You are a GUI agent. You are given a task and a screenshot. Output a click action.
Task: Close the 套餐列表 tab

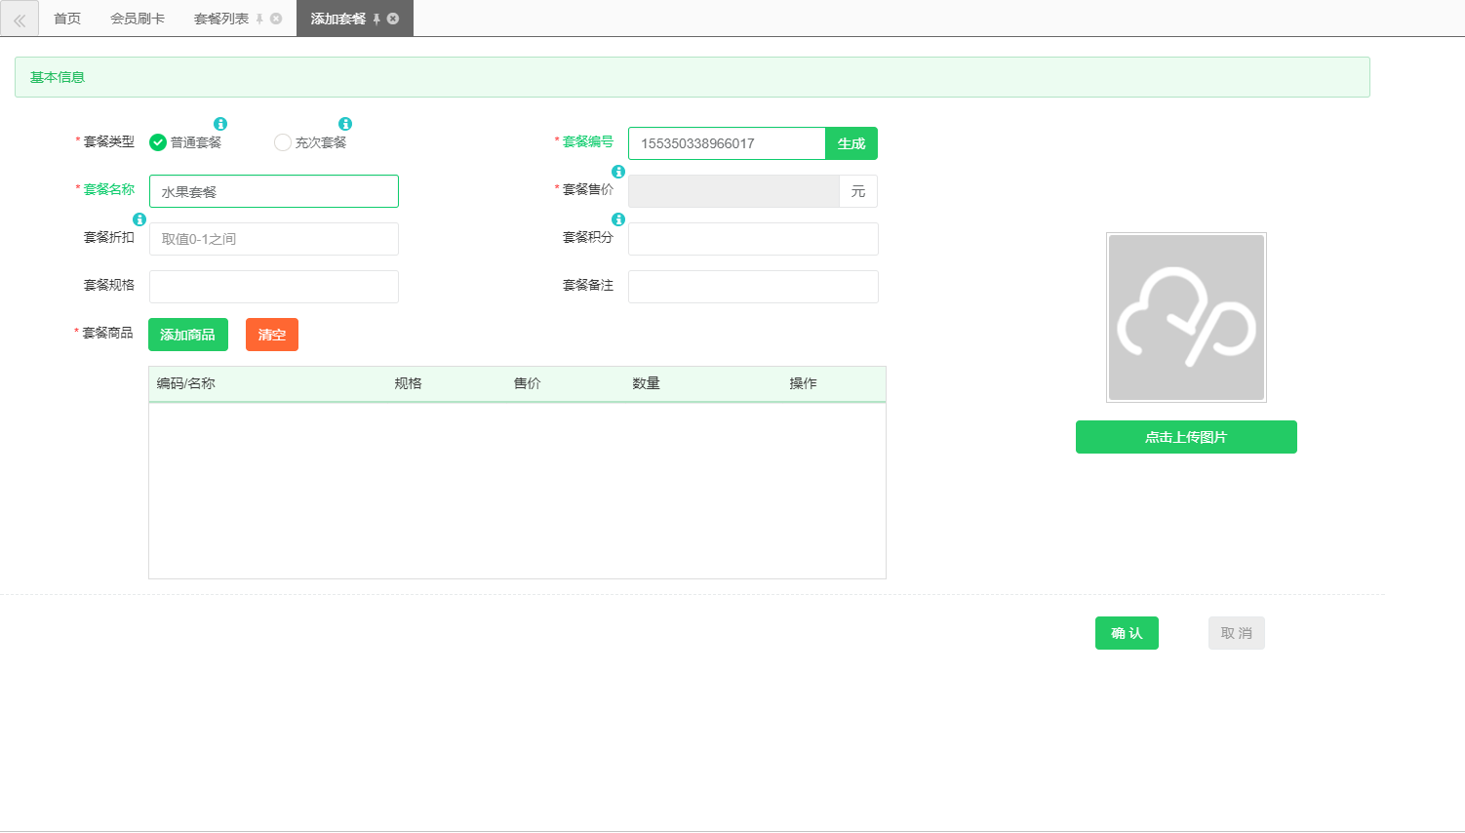click(x=276, y=19)
